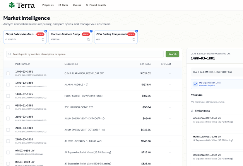Toggle the Clay & Bailey card checkmark

[46, 31]
